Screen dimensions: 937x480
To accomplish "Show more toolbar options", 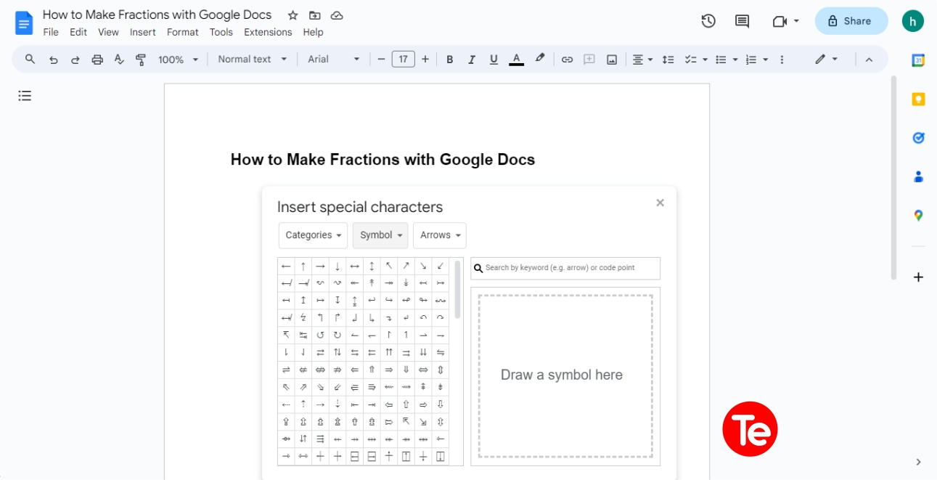I will click(782, 60).
